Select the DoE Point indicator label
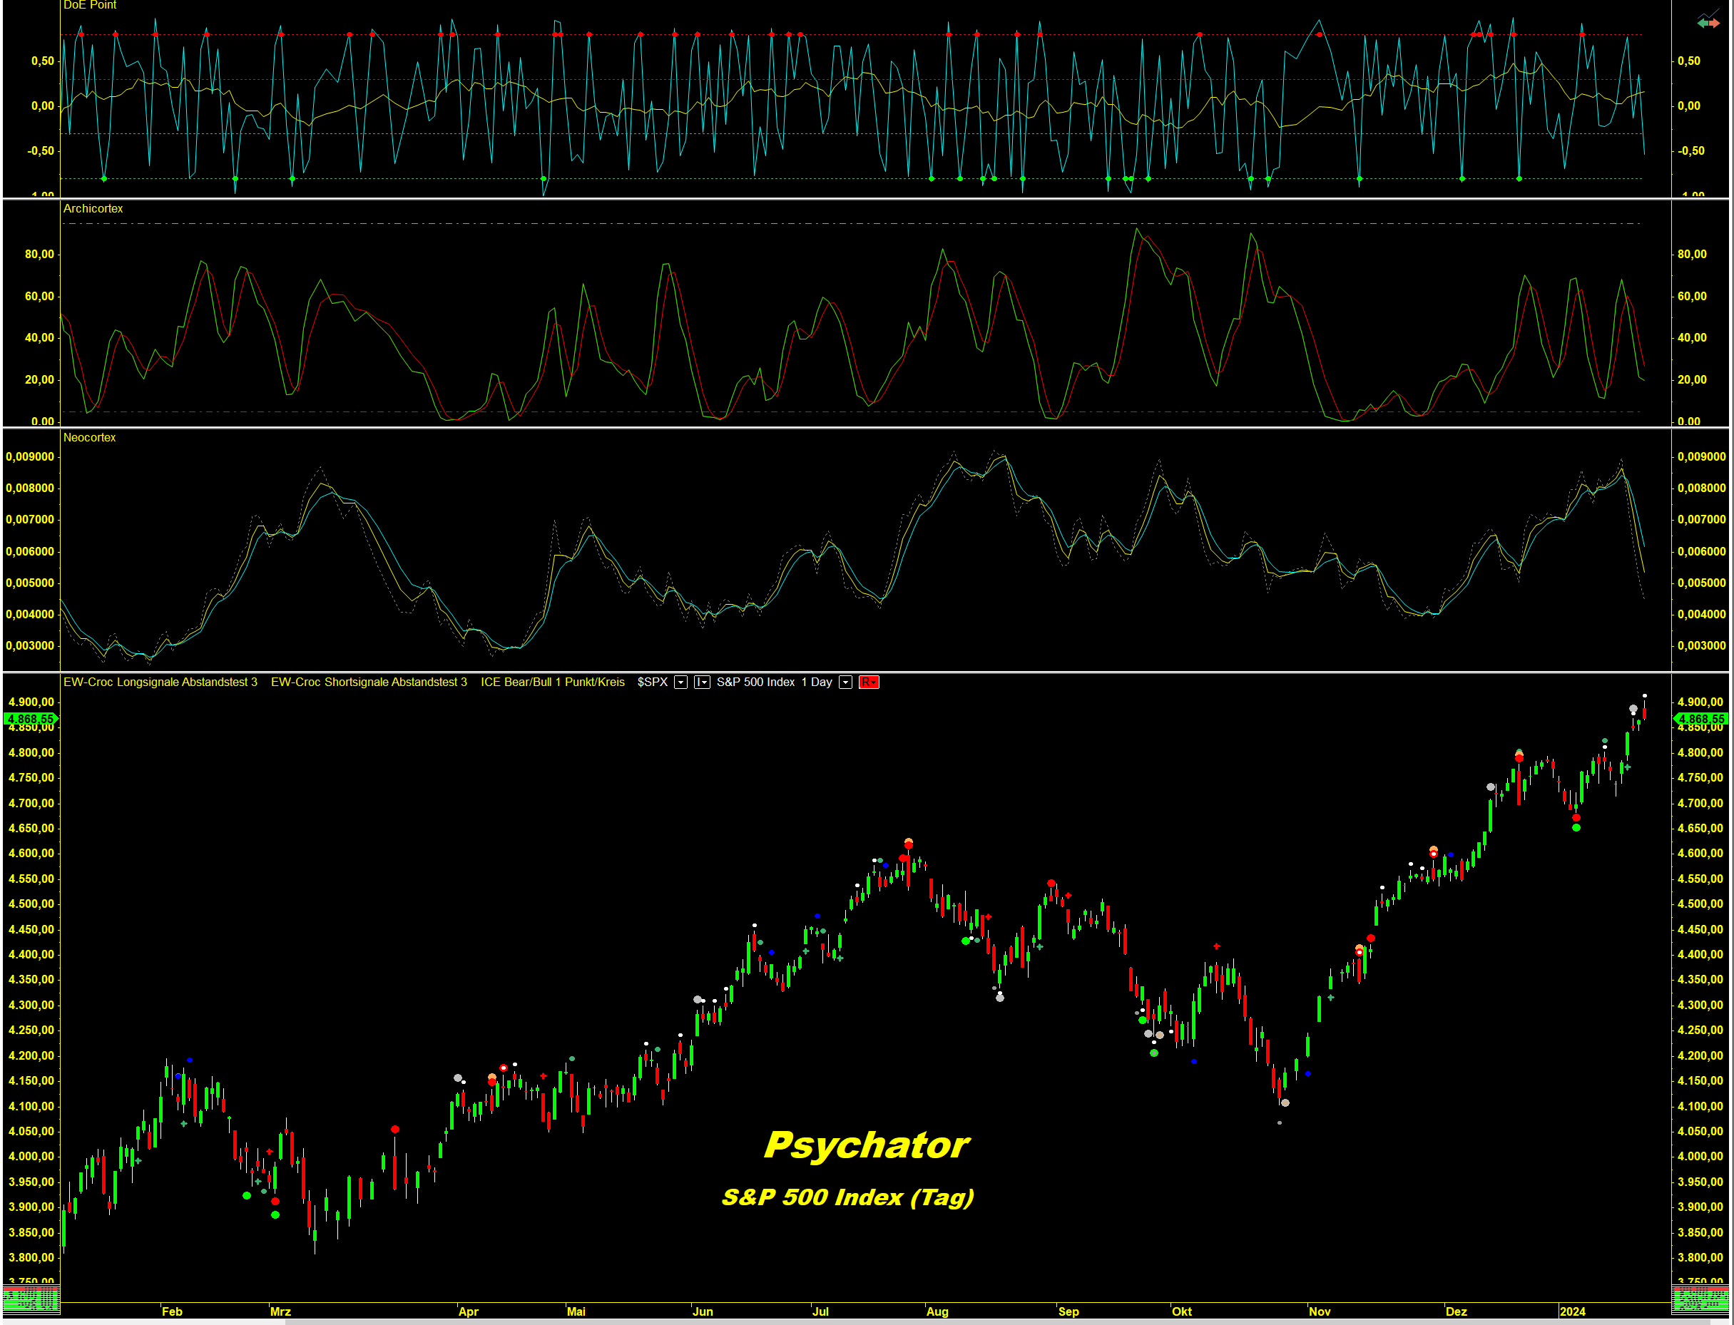The width and height of the screenshot is (1734, 1325). (x=89, y=6)
